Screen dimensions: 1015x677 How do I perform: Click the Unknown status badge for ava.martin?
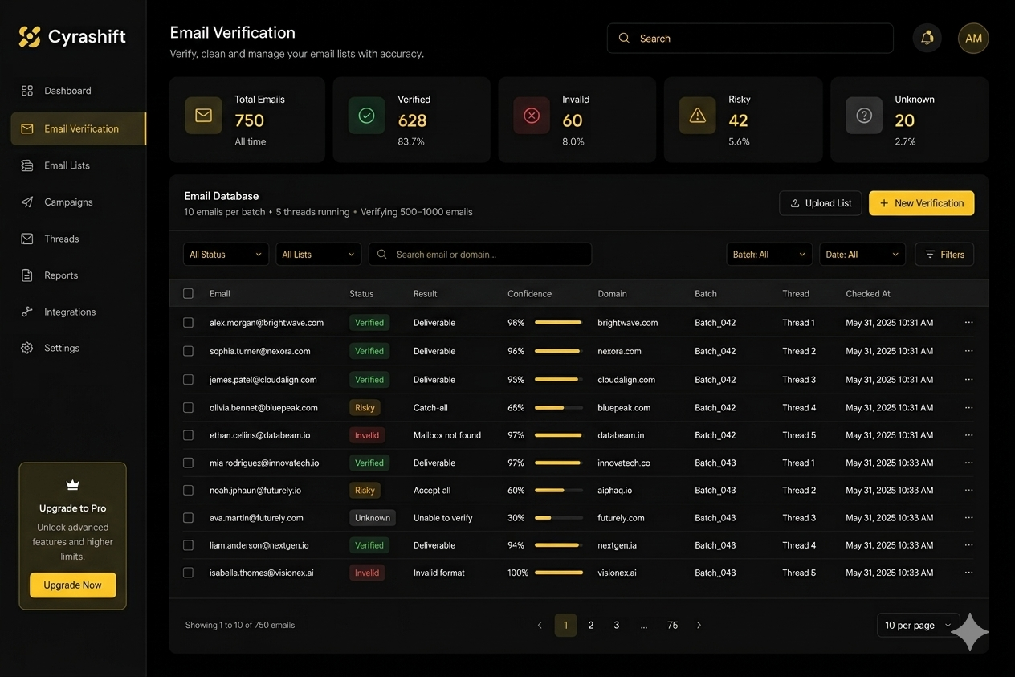pos(373,518)
